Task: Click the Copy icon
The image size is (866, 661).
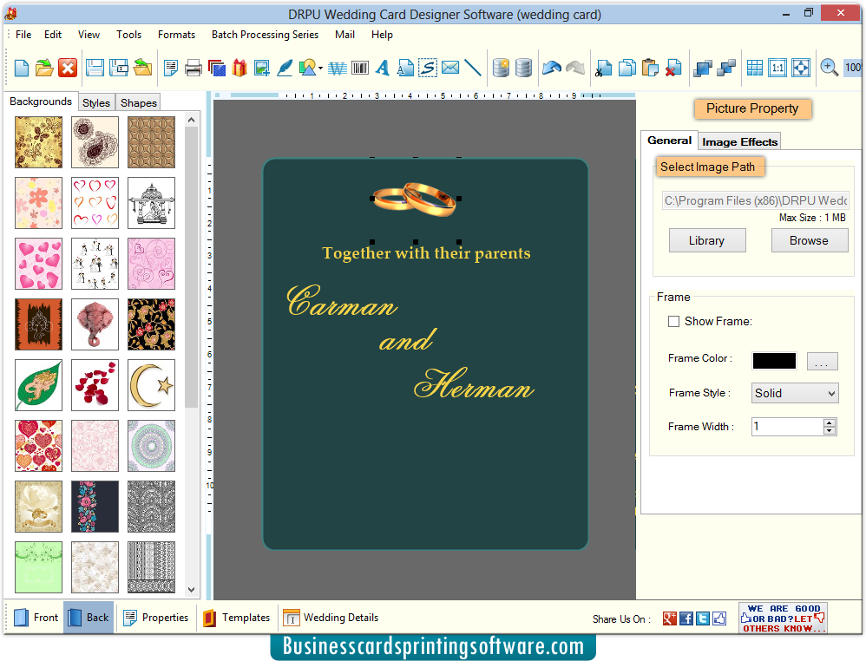Action: 627,68
